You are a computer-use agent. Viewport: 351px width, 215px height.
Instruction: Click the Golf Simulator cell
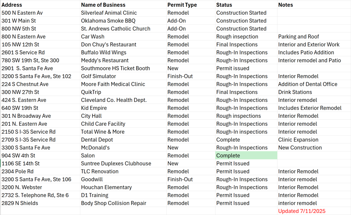[x=123, y=76]
